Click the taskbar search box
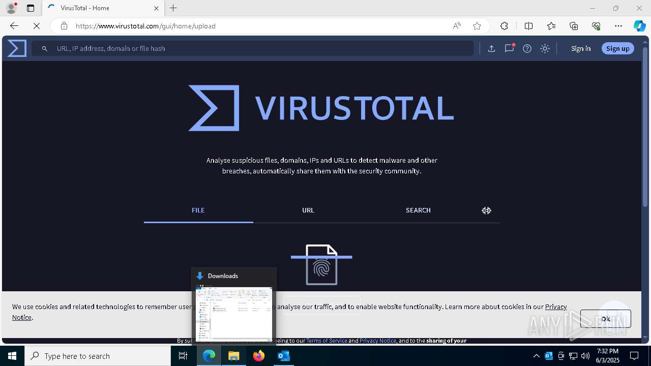651x366 pixels. tap(98, 356)
